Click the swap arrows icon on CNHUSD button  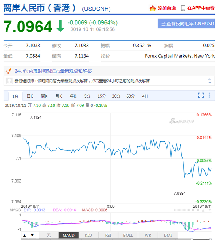pyautogui.click(x=163, y=24)
